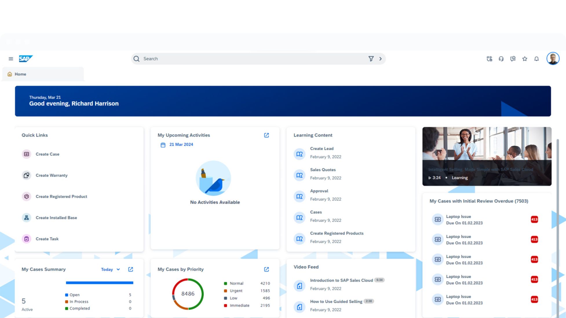This screenshot has width=566, height=318.
Task: Select the Home tab
Action: coord(20,74)
